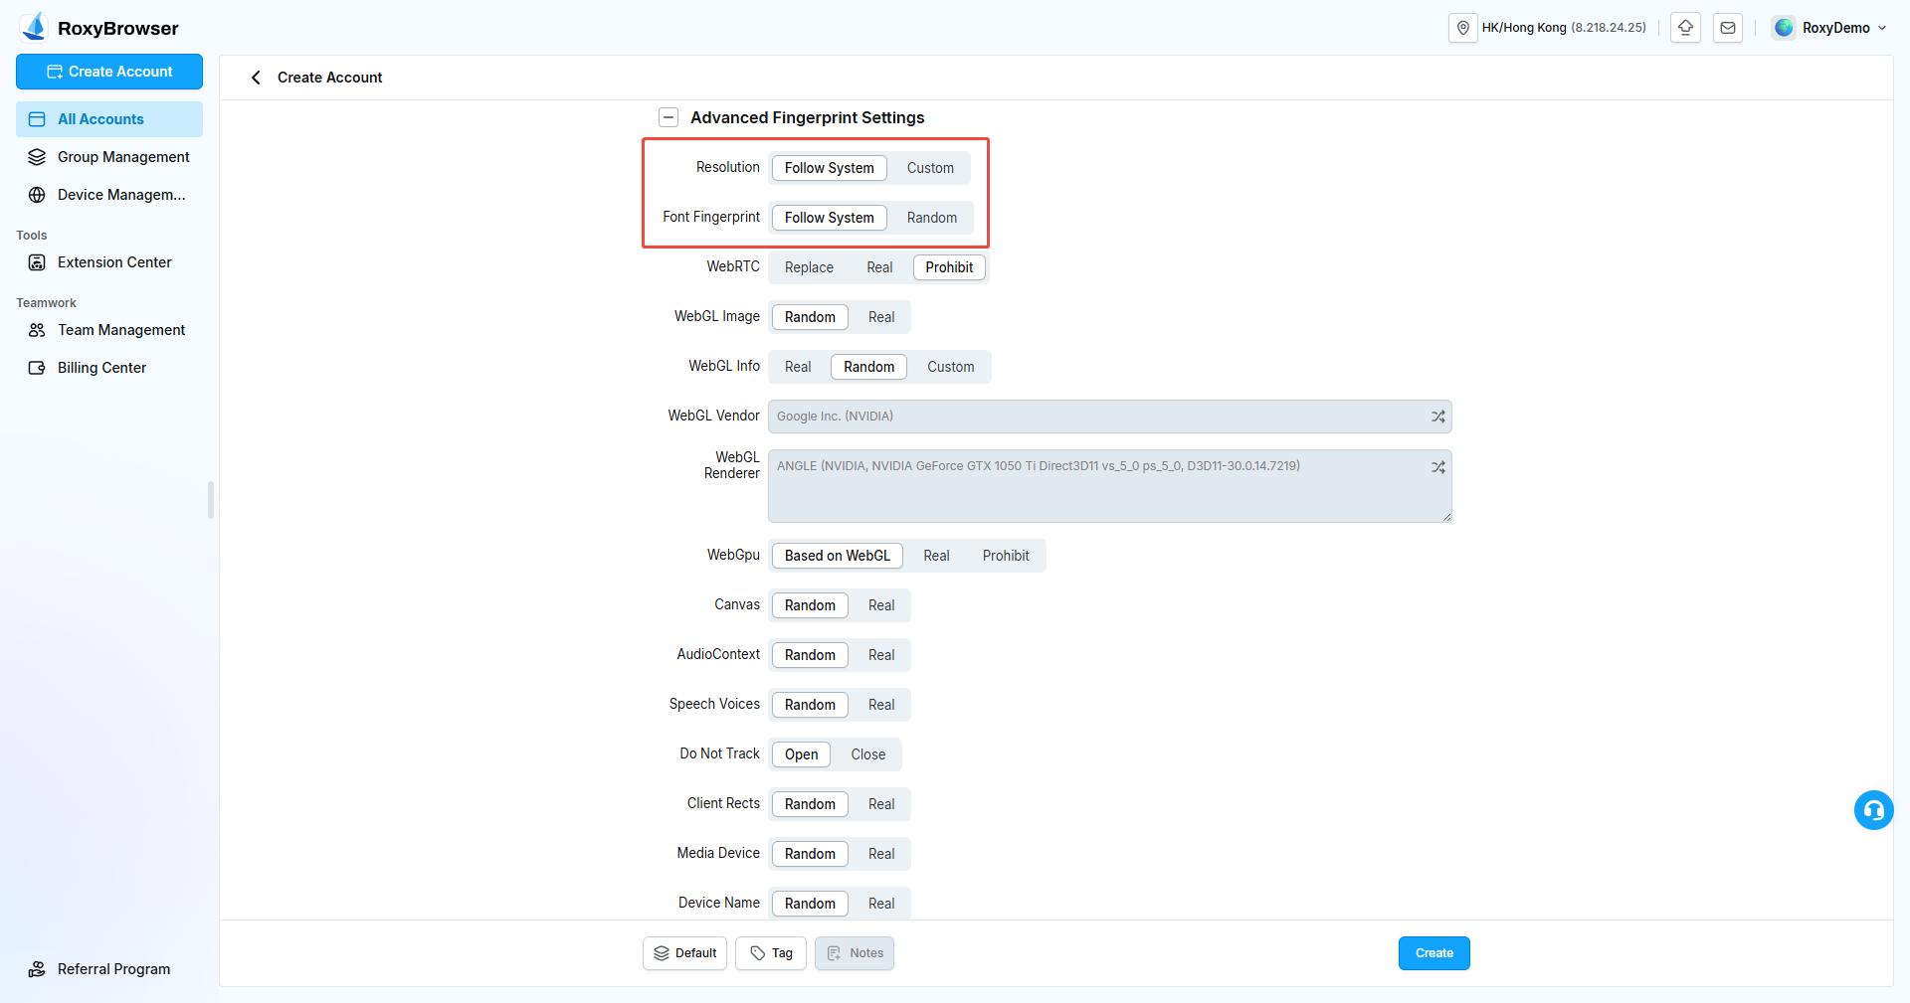Image resolution: width=1910 pixels, height=1003 pixels.
Task: Click the WebGL Renderer text area
Action: [x=1109, y=486]
